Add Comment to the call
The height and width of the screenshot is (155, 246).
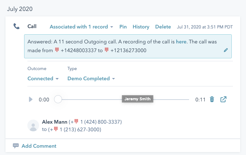coord(39,146)
